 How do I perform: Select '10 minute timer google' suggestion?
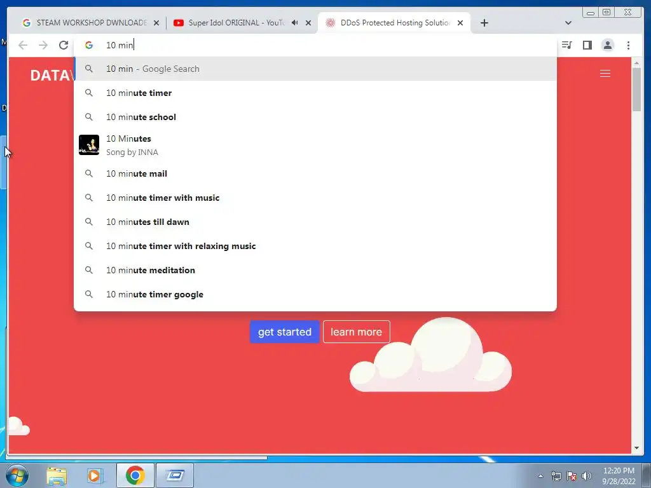[315, 294]
